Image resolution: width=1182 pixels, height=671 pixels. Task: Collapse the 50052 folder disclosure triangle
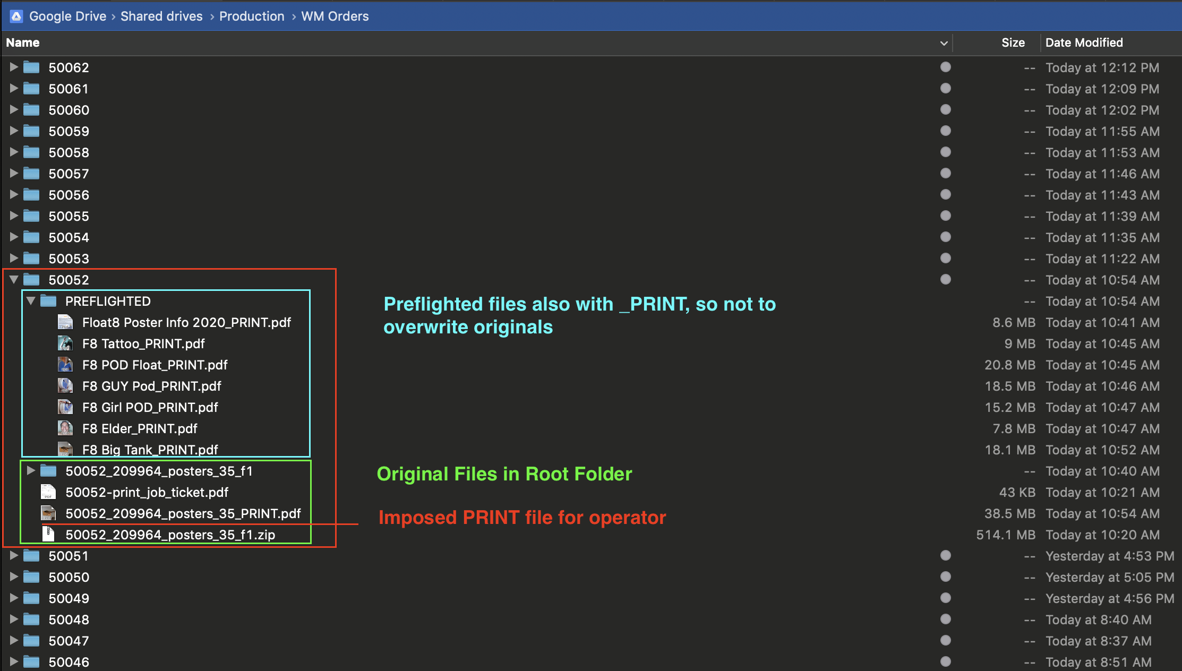click(14, 279)
